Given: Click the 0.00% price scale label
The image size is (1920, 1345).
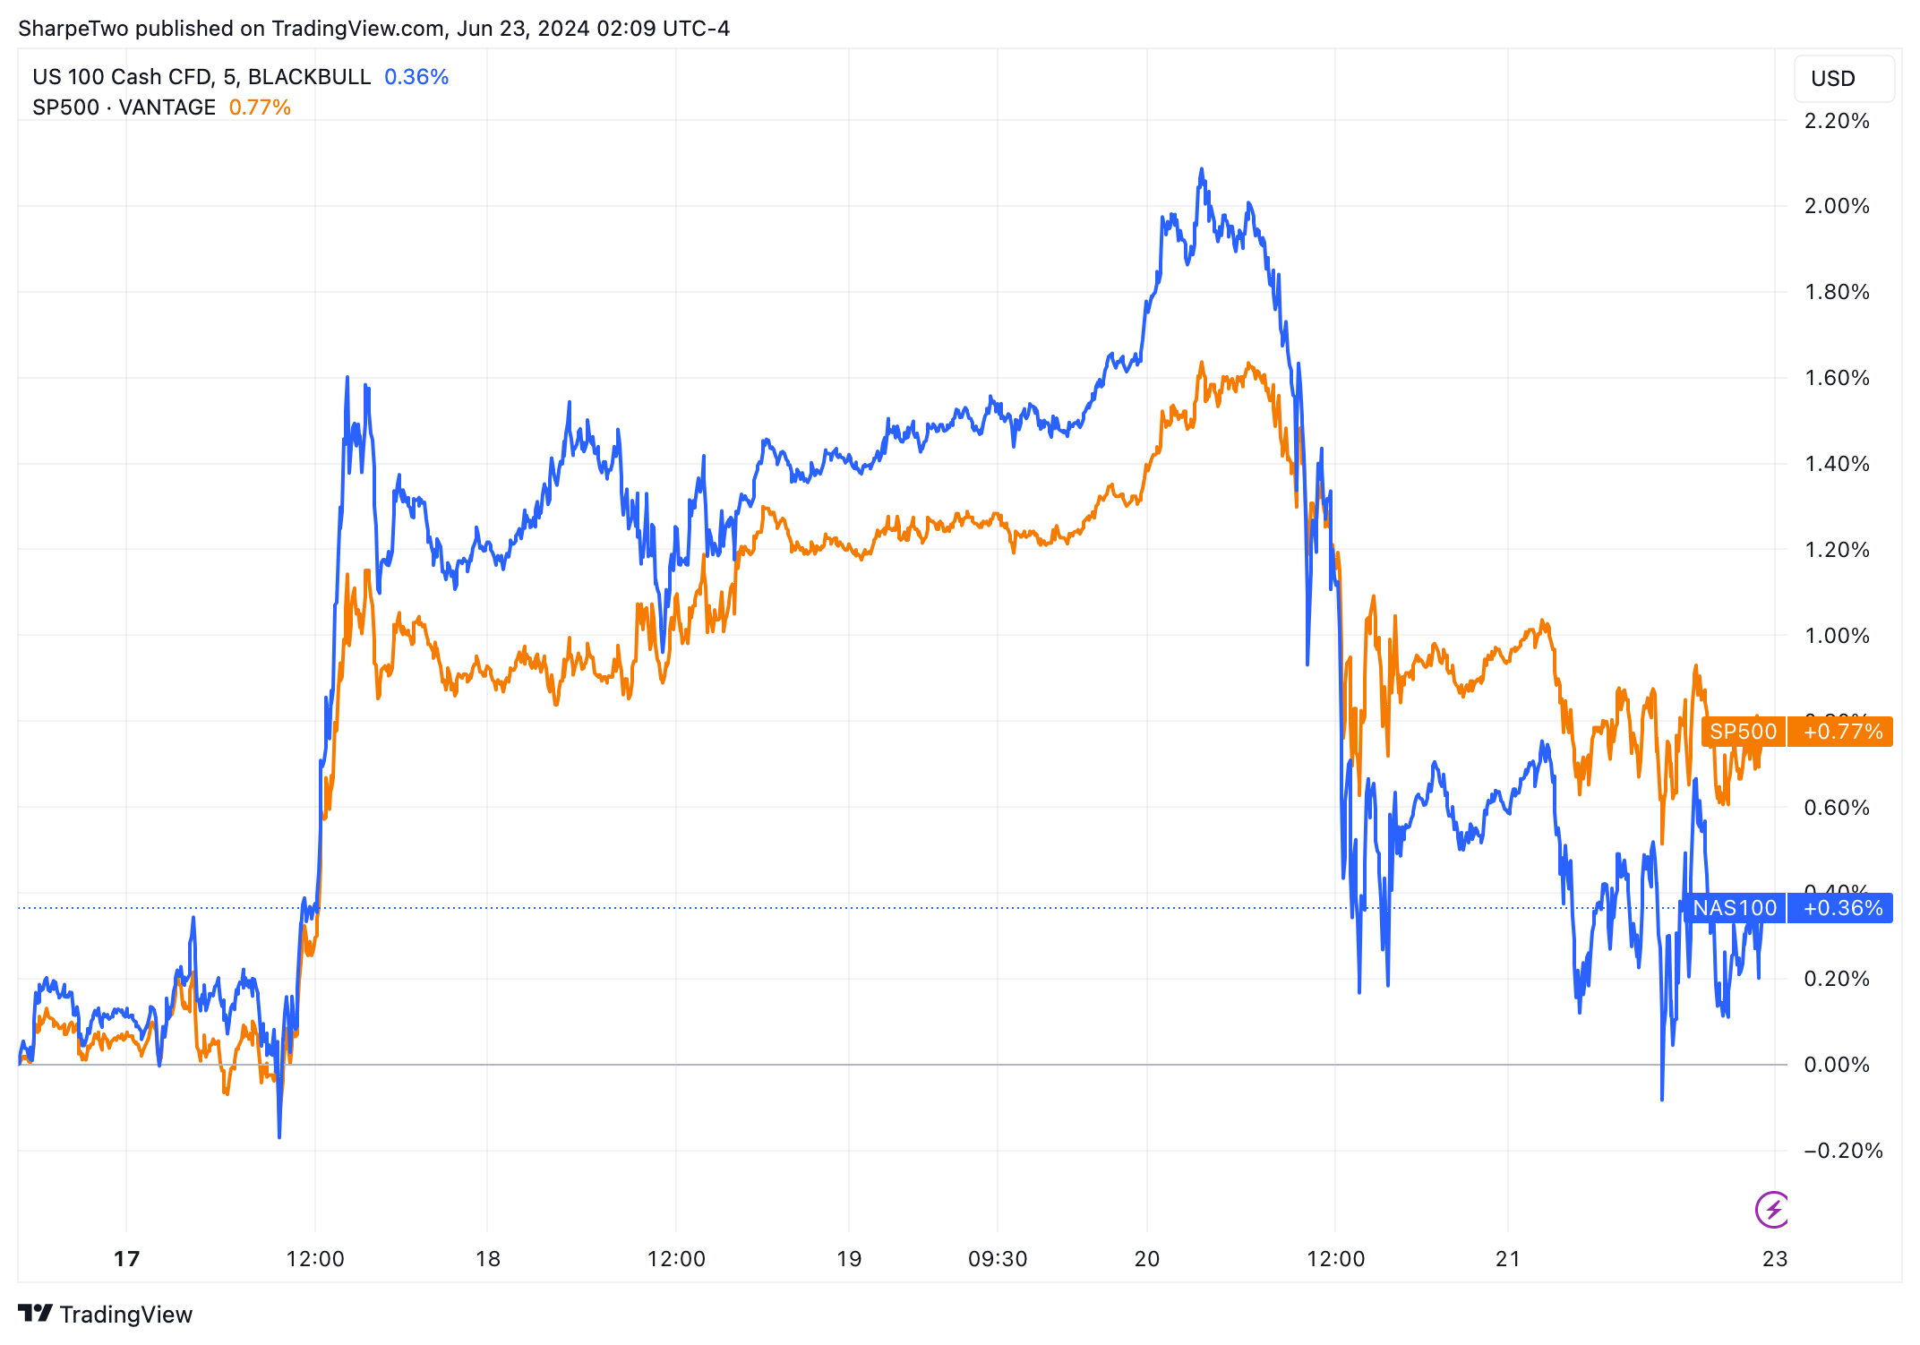Looking at the screenshot, I should [1837, 1065].
